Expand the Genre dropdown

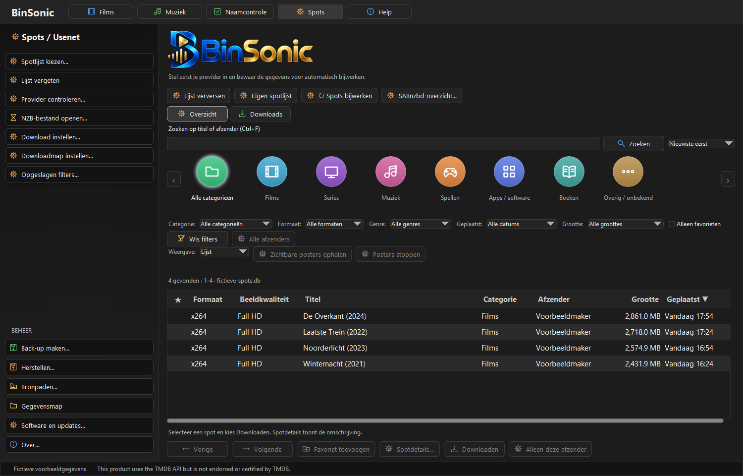tap(421, 224)
